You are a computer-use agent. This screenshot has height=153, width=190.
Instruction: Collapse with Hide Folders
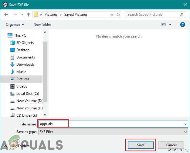17,146
